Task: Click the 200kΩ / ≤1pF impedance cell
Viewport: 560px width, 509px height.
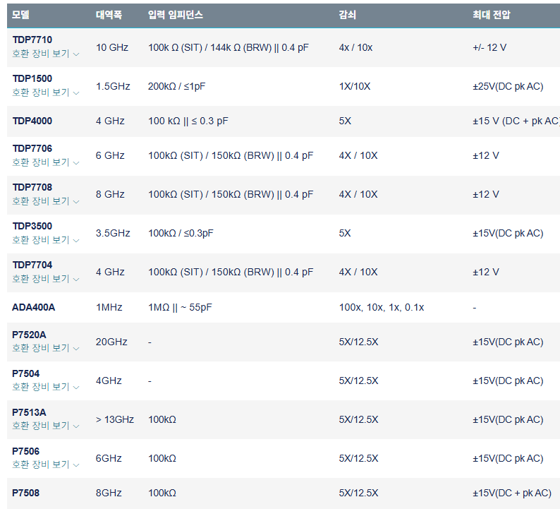Action: tap(177, 87)
